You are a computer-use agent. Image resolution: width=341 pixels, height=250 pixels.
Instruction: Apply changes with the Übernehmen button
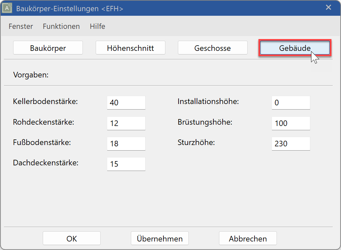tap(159, 238)
